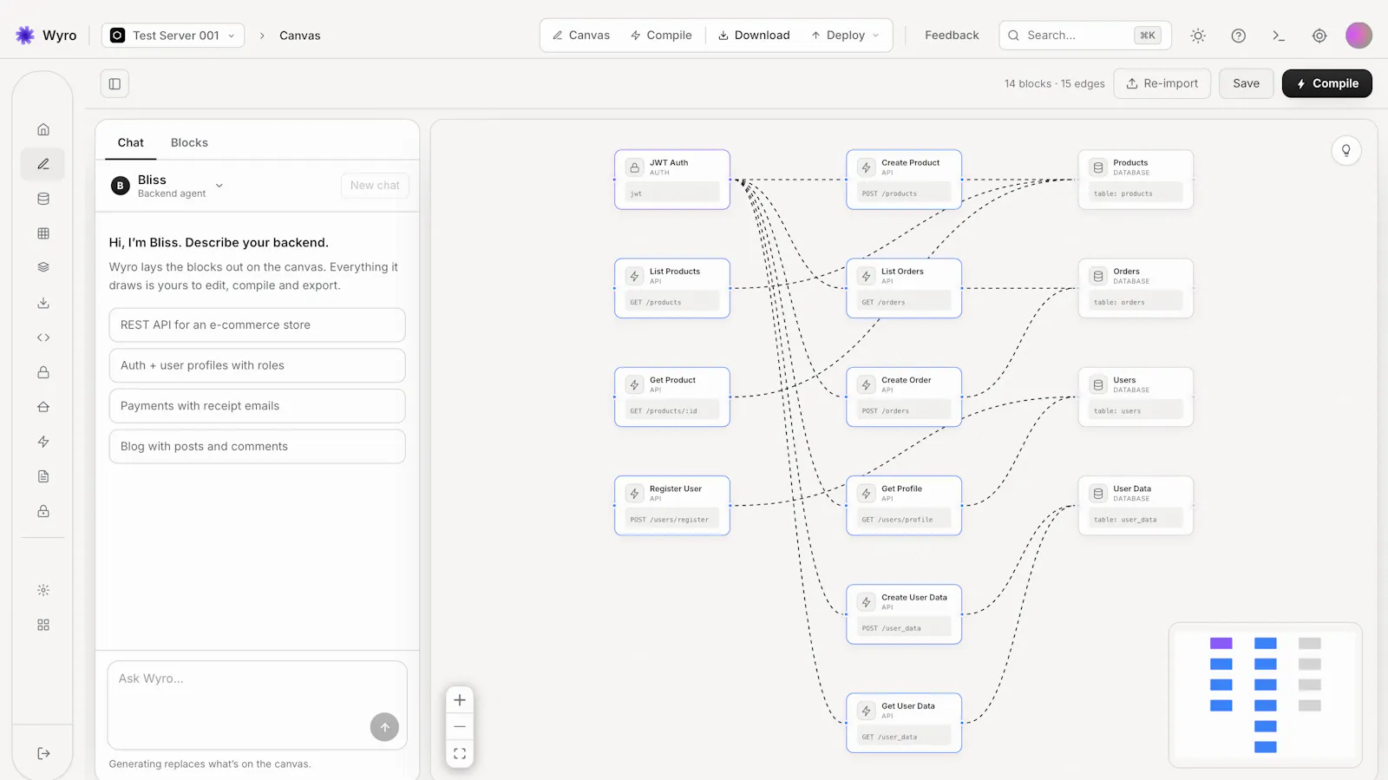
Task: Select the pencil edit icon in sidebar
Action: (x=43, y=164)
